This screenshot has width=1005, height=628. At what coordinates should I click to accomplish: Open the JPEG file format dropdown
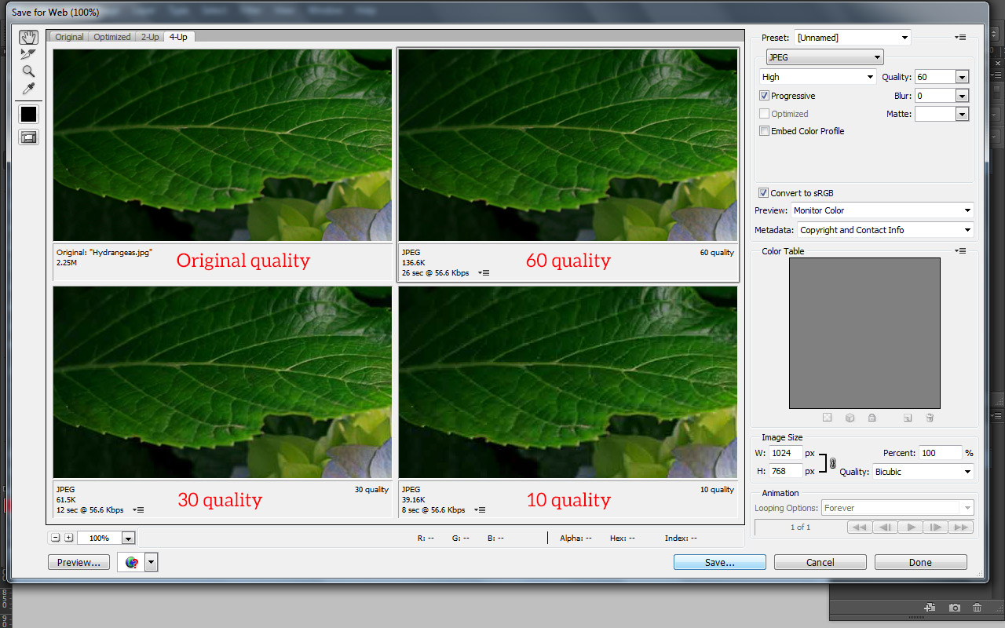point(824,57)
